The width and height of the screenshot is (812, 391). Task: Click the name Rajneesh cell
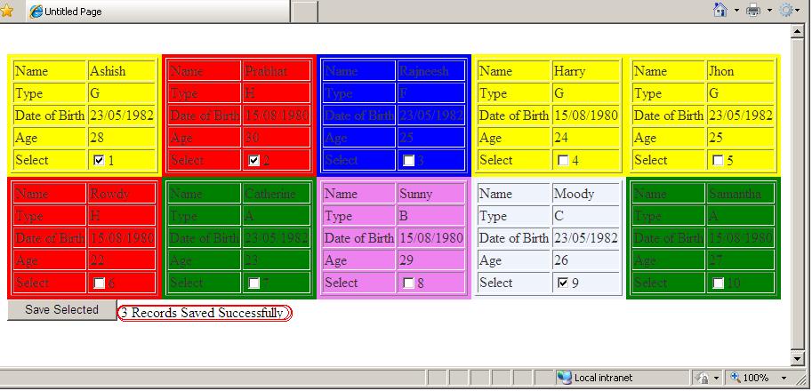point(430,71)
